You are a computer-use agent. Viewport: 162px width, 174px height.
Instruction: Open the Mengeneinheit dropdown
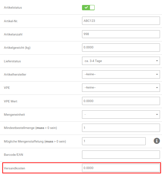121,114
